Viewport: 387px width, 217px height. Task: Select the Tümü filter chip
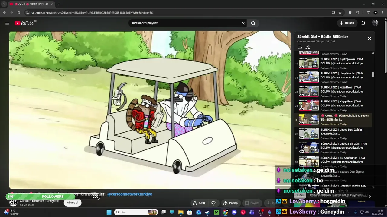tap(300, 195)
